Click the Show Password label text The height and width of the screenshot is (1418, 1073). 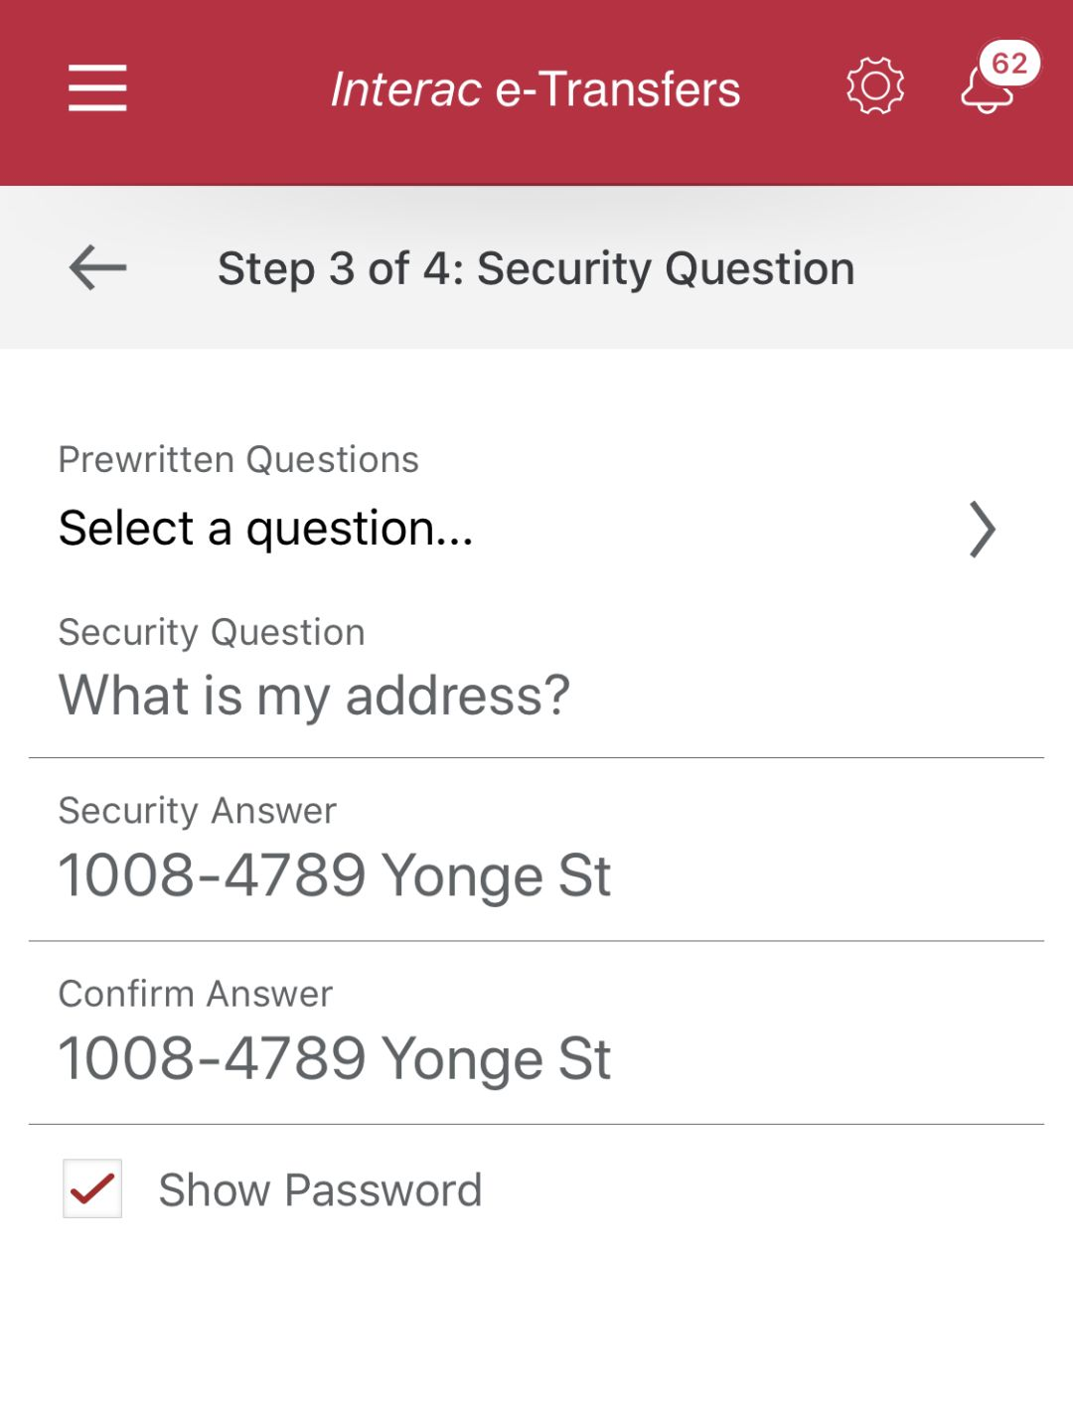tap(320, 1190)
